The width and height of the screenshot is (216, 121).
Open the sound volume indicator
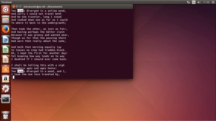199,2
